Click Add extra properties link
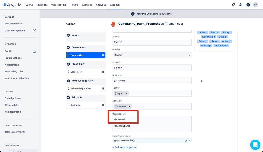The height and width of the screenshot is (152, 263). pos(125,148)
